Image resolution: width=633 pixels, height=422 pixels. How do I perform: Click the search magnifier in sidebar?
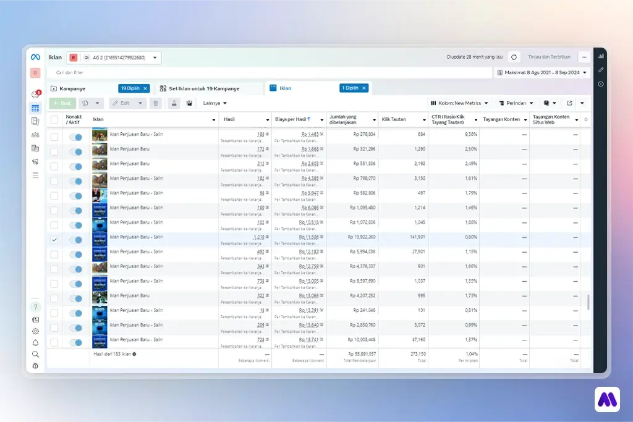(x=35, y=354)
